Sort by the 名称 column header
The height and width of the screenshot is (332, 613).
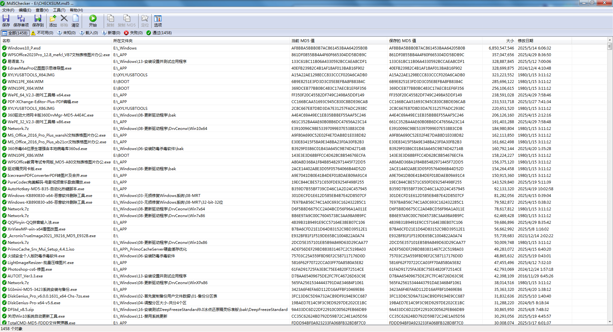56,41
